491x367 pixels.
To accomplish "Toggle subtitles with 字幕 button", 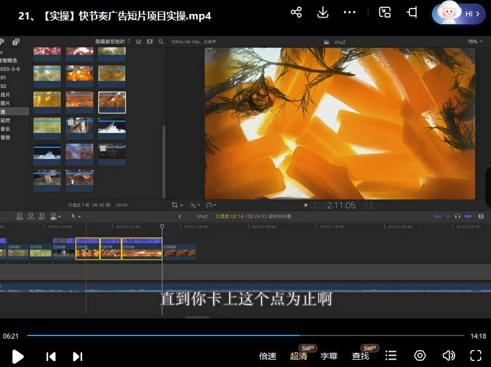I will tap(329, 356).
